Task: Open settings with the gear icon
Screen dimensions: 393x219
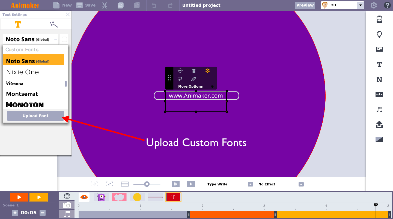Action: (374, 5)
